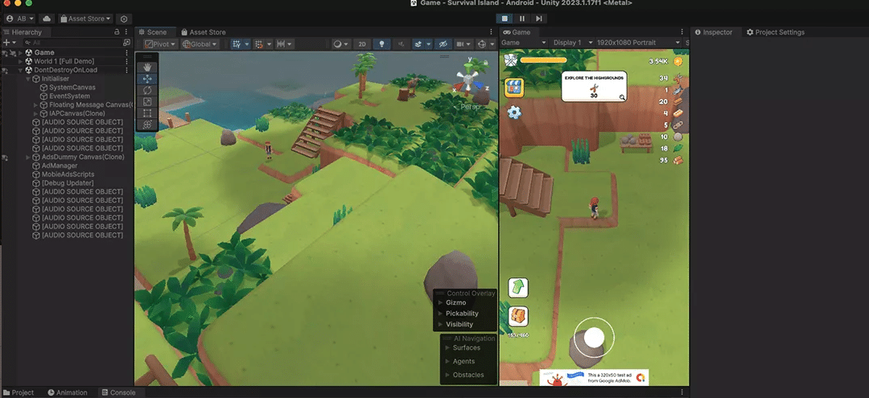Click the Pause button in top toolbar
Image resolution: width=869 pixels, height=398 pixels.
pos(521,18)
